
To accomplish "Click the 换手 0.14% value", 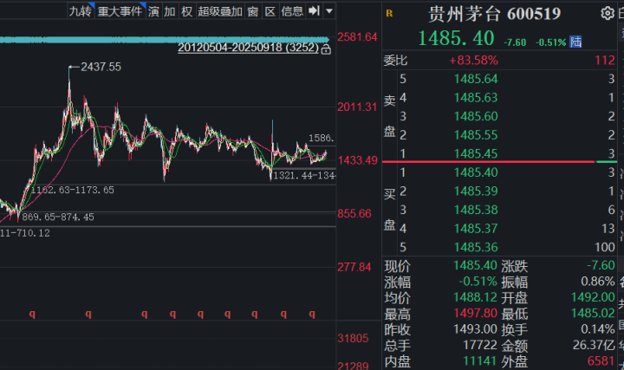I will (598, 329).
